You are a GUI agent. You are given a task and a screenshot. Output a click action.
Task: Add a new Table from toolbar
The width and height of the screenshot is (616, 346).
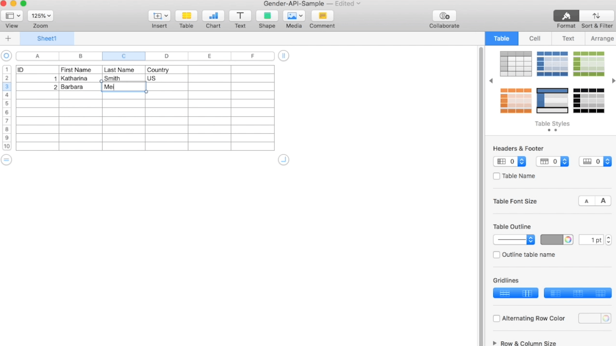[x=186, y=16]
